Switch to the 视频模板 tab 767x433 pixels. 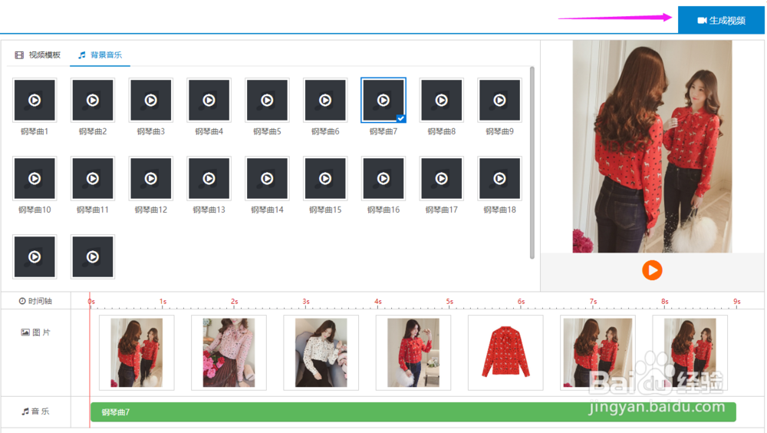point(38,55)
